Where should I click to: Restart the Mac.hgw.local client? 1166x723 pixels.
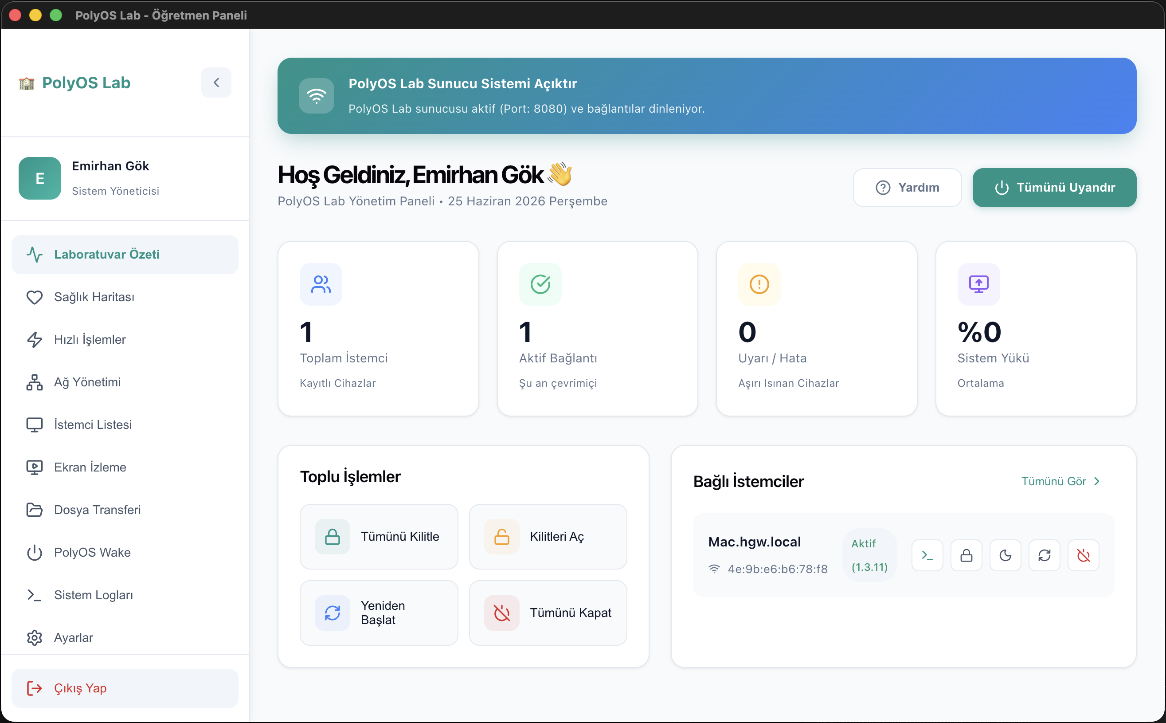1044,555
